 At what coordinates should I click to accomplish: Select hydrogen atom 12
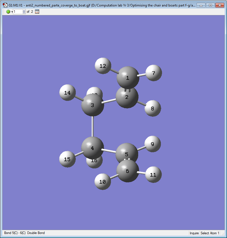tap(103, 66)
